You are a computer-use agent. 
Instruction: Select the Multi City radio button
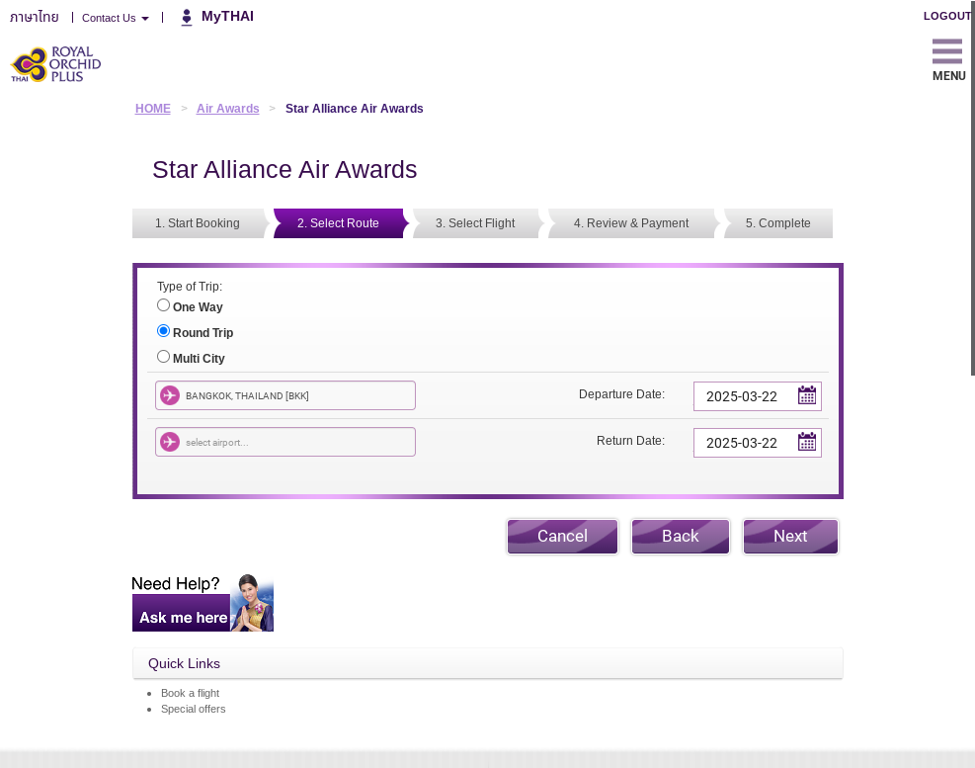164,357
